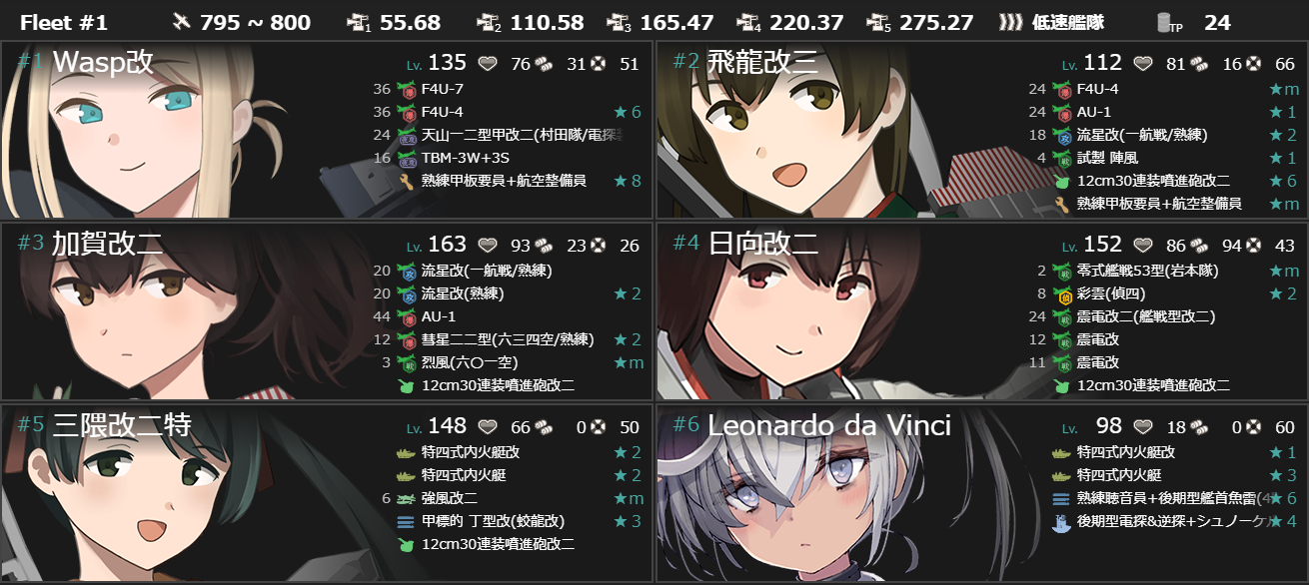This screenshot has width=1309, height=585.
Task: Click the 強風改二 seaplane fighter icon
Action: [405, 498]
